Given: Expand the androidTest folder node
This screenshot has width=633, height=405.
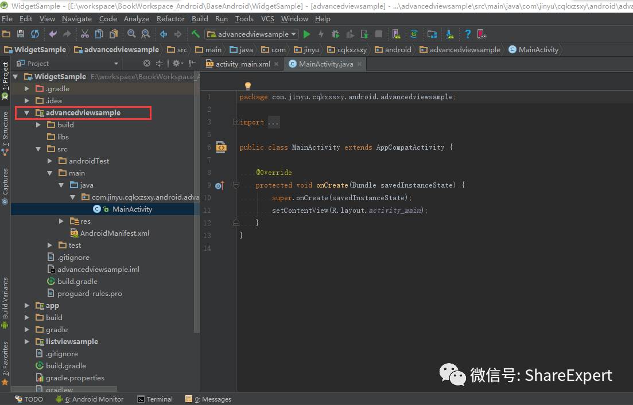Looking at the screenshot, I should point(50,161).
